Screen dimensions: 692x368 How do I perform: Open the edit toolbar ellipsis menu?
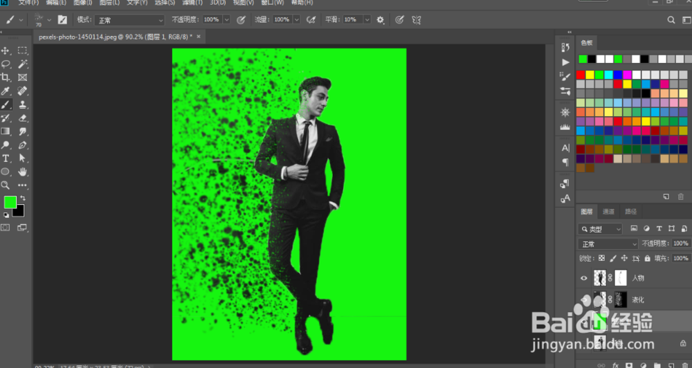click(x=22, y=185)
